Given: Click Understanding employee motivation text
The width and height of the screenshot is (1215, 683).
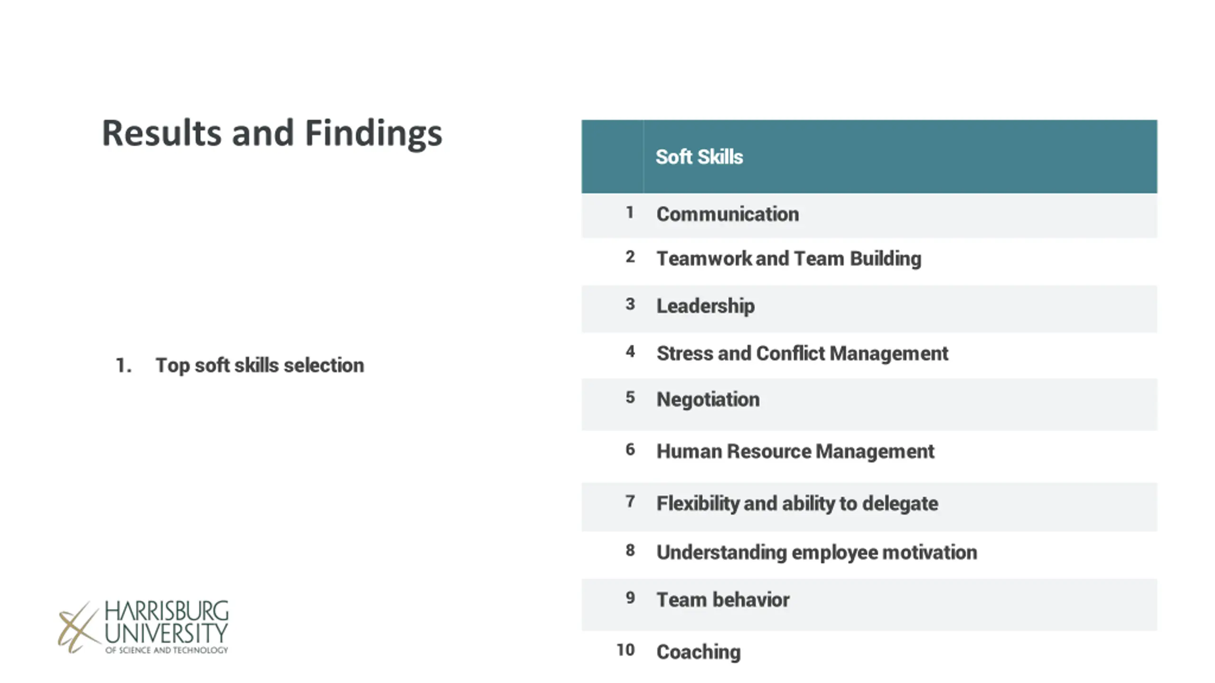Looking at the screenshot, I should pyautogui.click(x=816, y=553).
